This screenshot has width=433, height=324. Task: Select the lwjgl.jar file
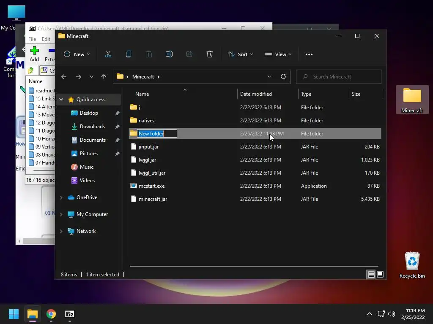[x=147, y=160]
